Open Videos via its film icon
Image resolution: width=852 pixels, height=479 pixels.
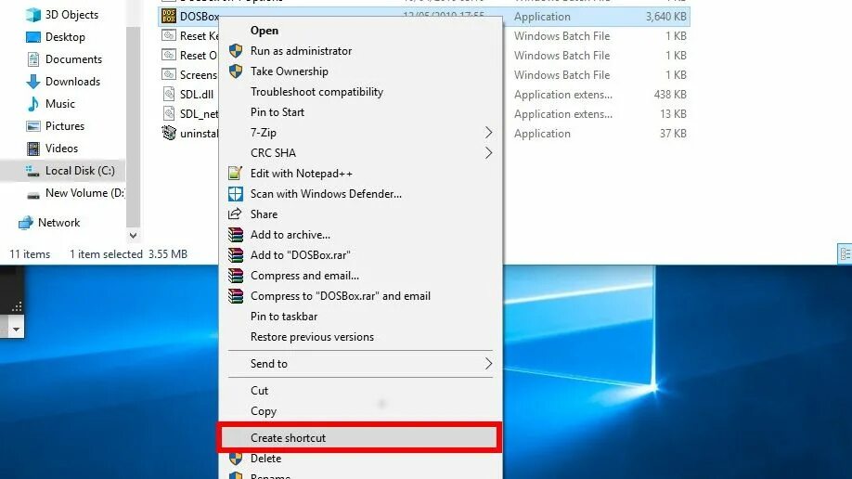33,149
